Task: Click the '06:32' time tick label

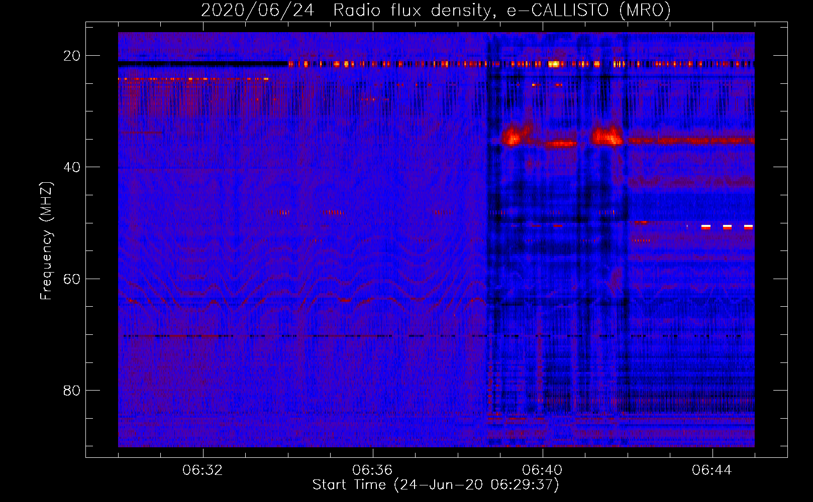Action: click(202, 470)
